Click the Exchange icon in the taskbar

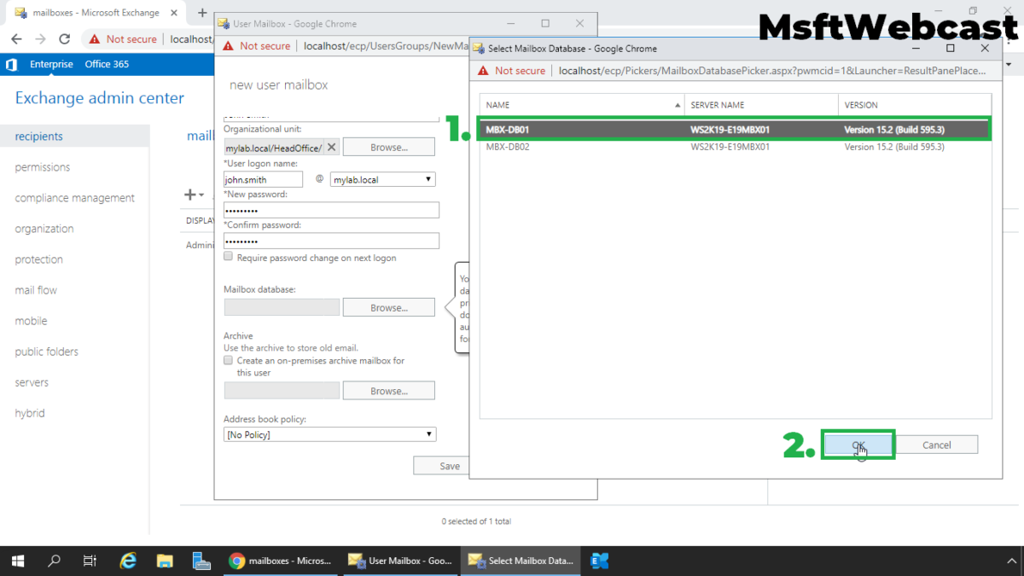tap(600, 561)
